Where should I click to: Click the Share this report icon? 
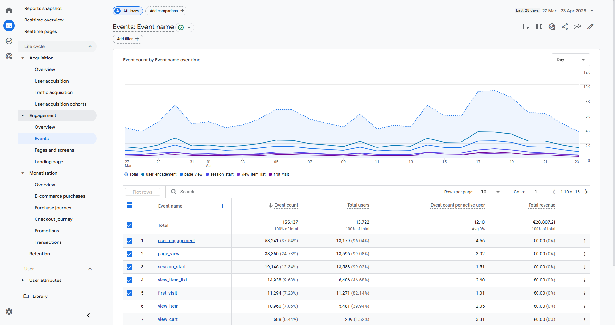point(565,27)
